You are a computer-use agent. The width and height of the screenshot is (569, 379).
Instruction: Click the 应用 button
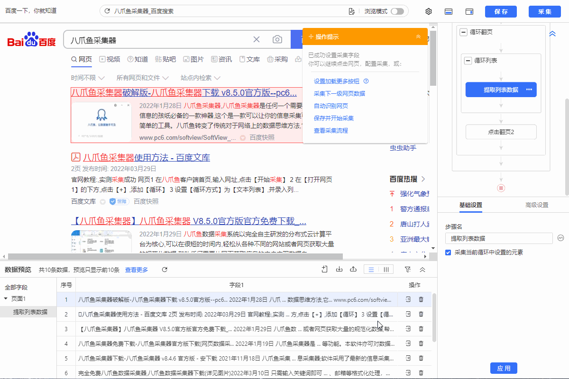[504, 368]
